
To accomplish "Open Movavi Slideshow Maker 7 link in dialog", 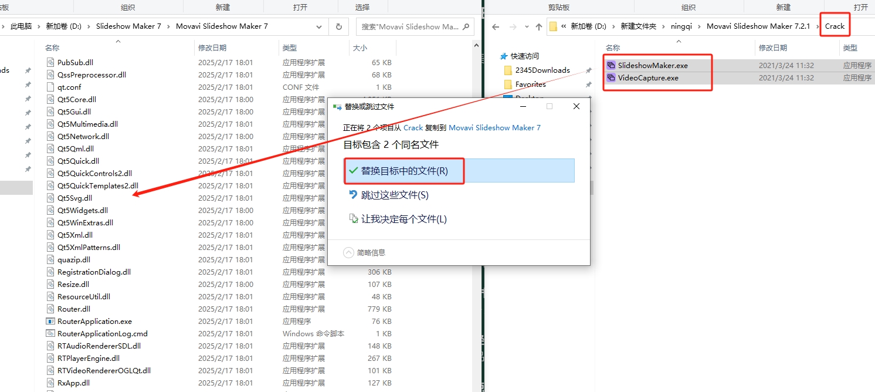I will point(494,127).
